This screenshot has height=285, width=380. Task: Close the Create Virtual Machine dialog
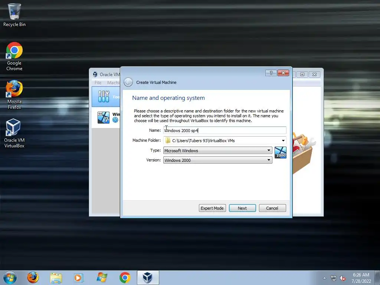click(283, 73)
